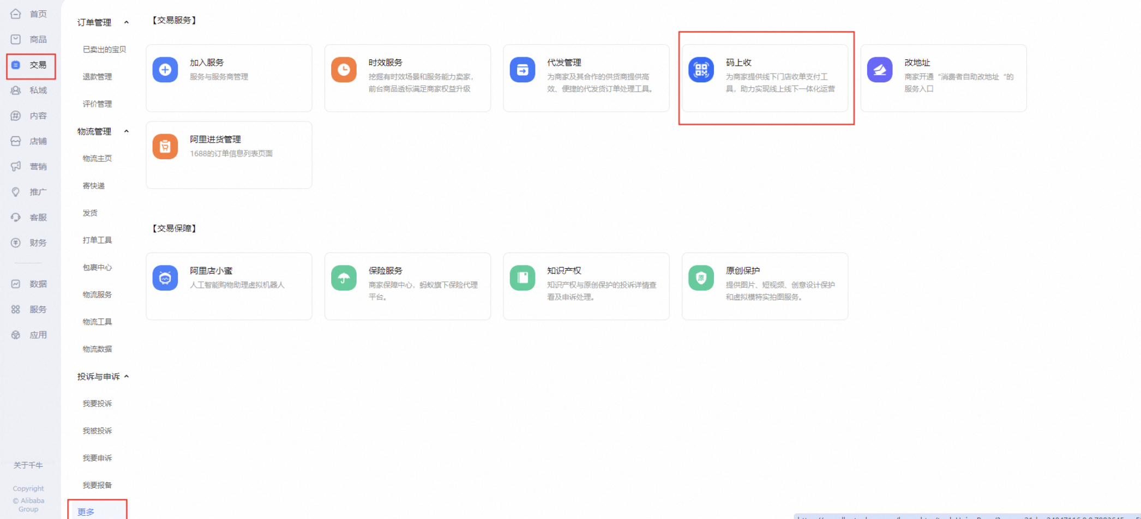Open the 店铺 shop icon
The height and width of the screenshot is (519, 1141).
click(15, 141)
